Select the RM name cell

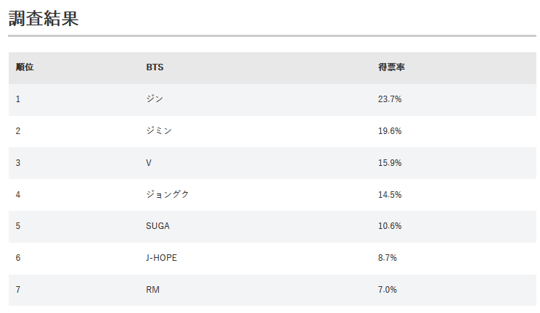[152, 290]
